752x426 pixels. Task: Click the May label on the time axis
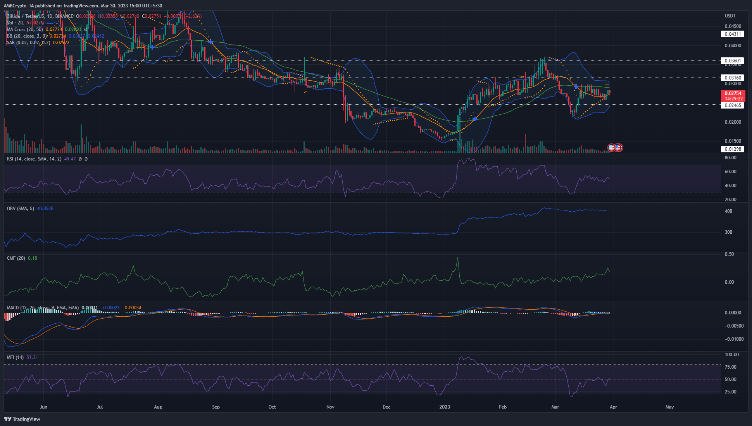(x=669, y=407)
